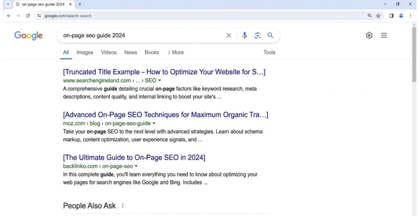The image size is (419, 216).
Task: Click the browser forward arrow
Action: (x=18, y=16)
